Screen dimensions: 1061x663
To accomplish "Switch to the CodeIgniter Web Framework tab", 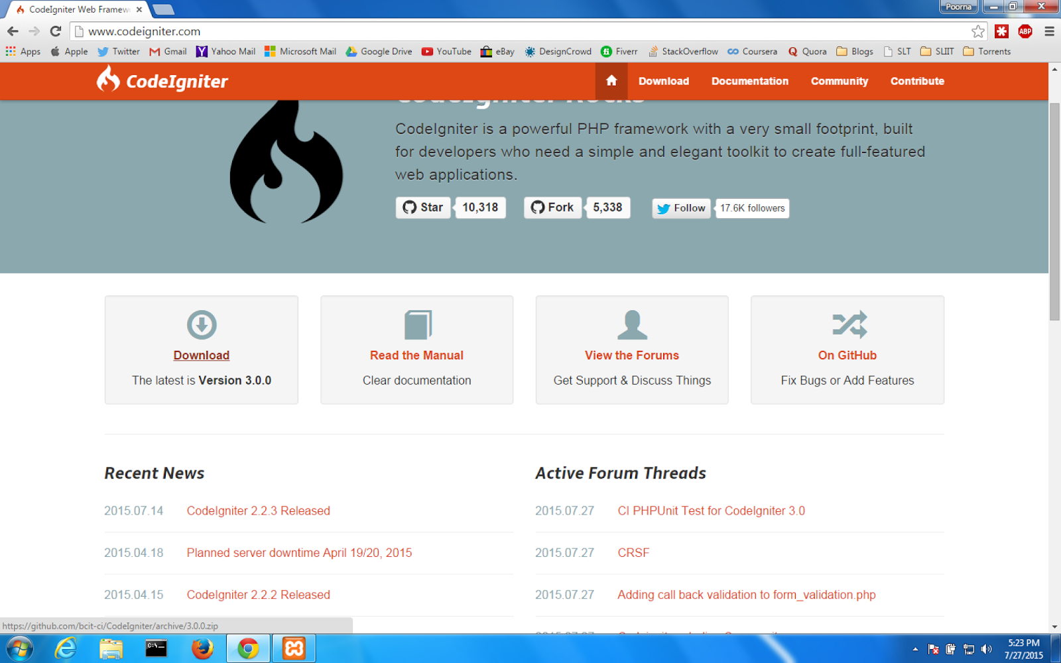I will click(73, 9).
